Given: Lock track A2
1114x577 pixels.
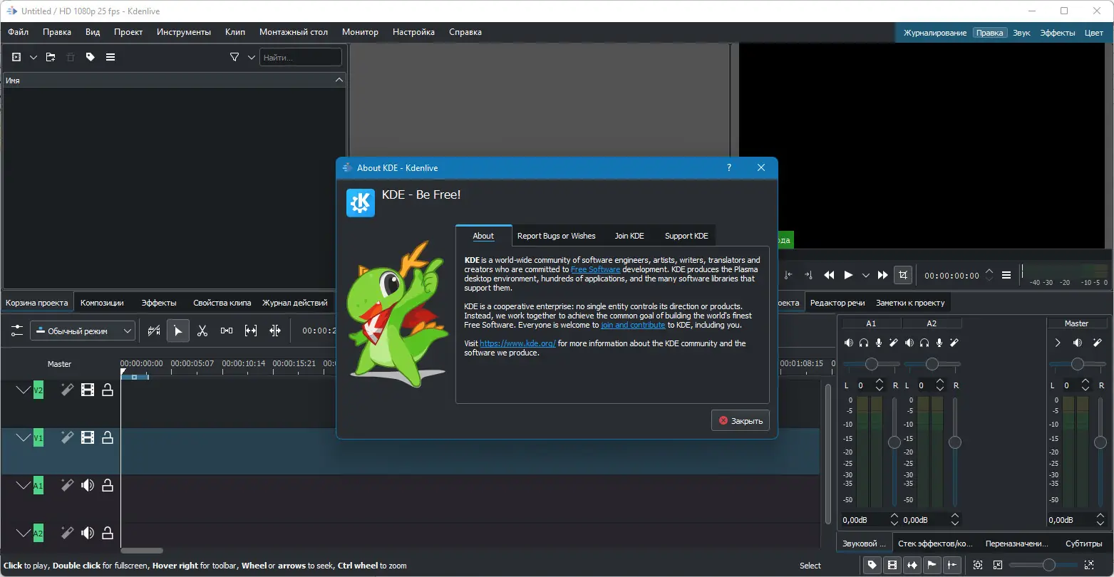Looking at the screenshot, I should [x=108, y=533].
